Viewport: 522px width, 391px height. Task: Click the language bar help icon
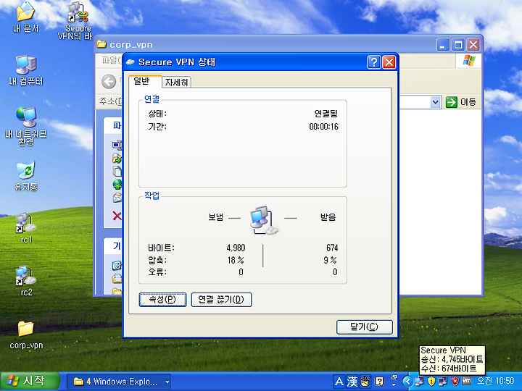tap(379, 382)
